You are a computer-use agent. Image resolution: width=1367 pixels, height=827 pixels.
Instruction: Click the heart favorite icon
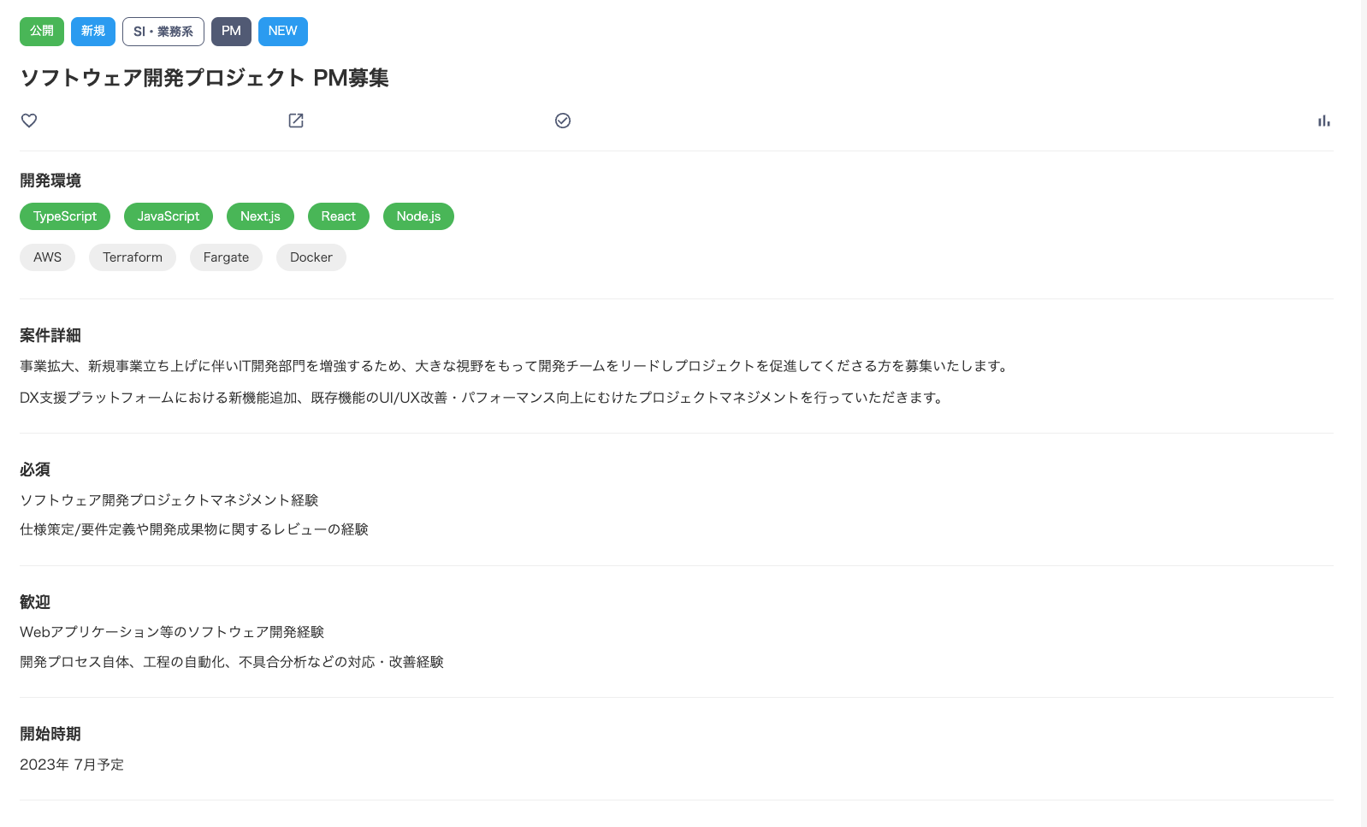29,121
